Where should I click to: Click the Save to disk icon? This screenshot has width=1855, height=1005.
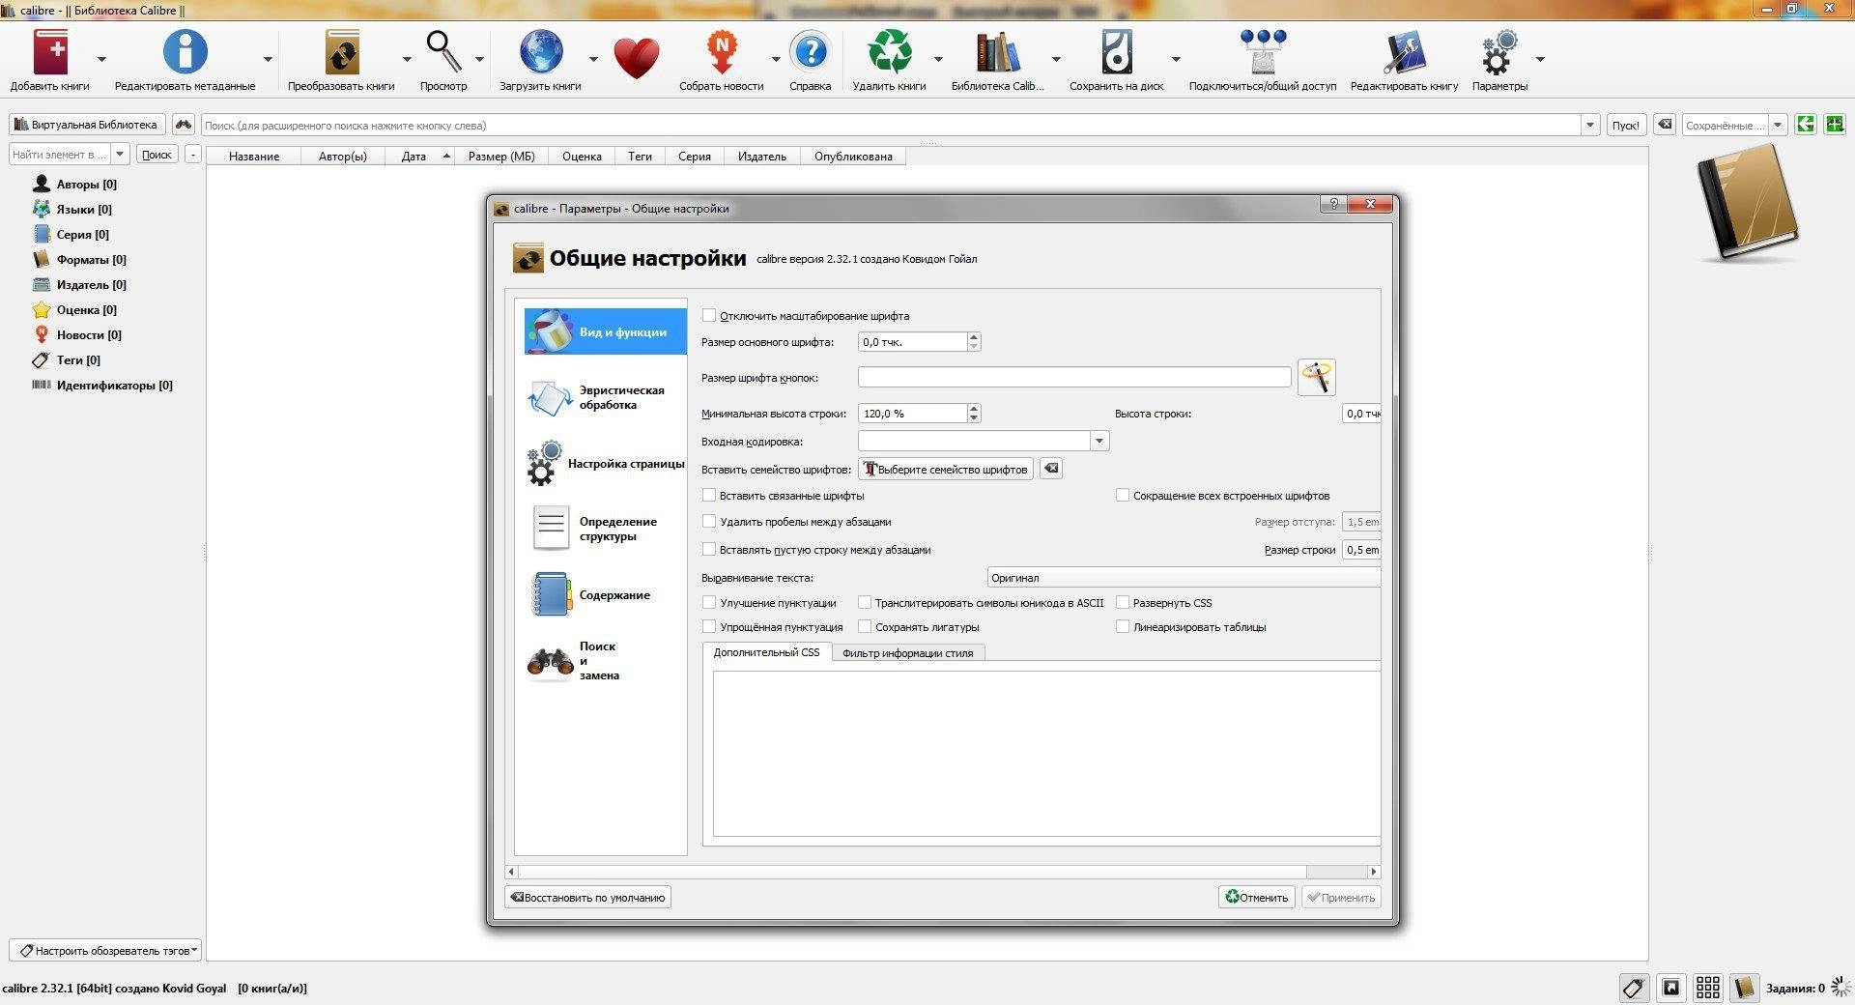point(1116,52)
